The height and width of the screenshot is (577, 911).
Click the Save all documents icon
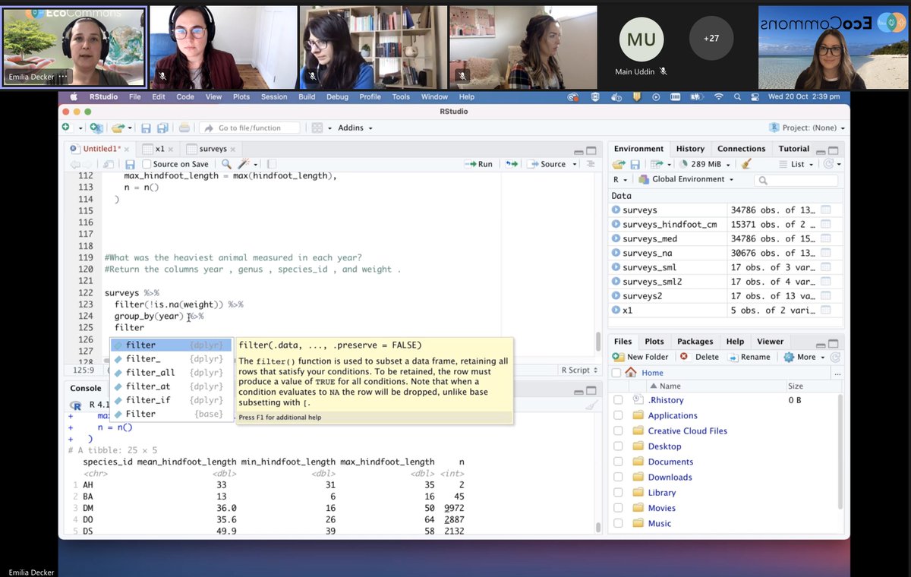point(161,128)
